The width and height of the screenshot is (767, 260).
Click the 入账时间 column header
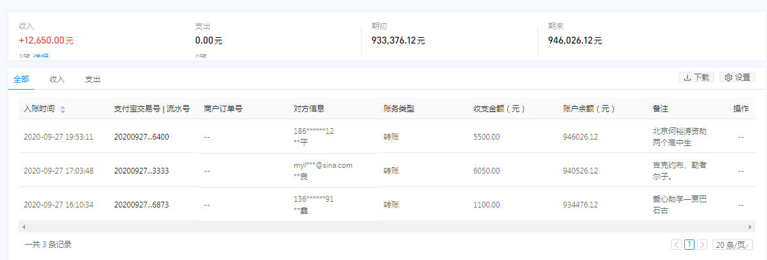pos(39,109)
